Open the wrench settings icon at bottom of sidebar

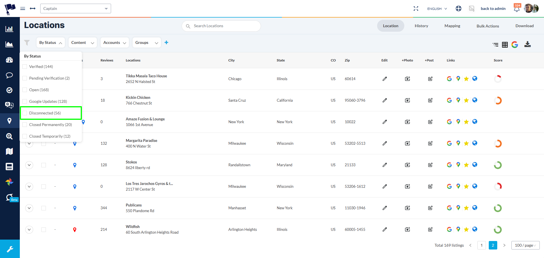10,249
